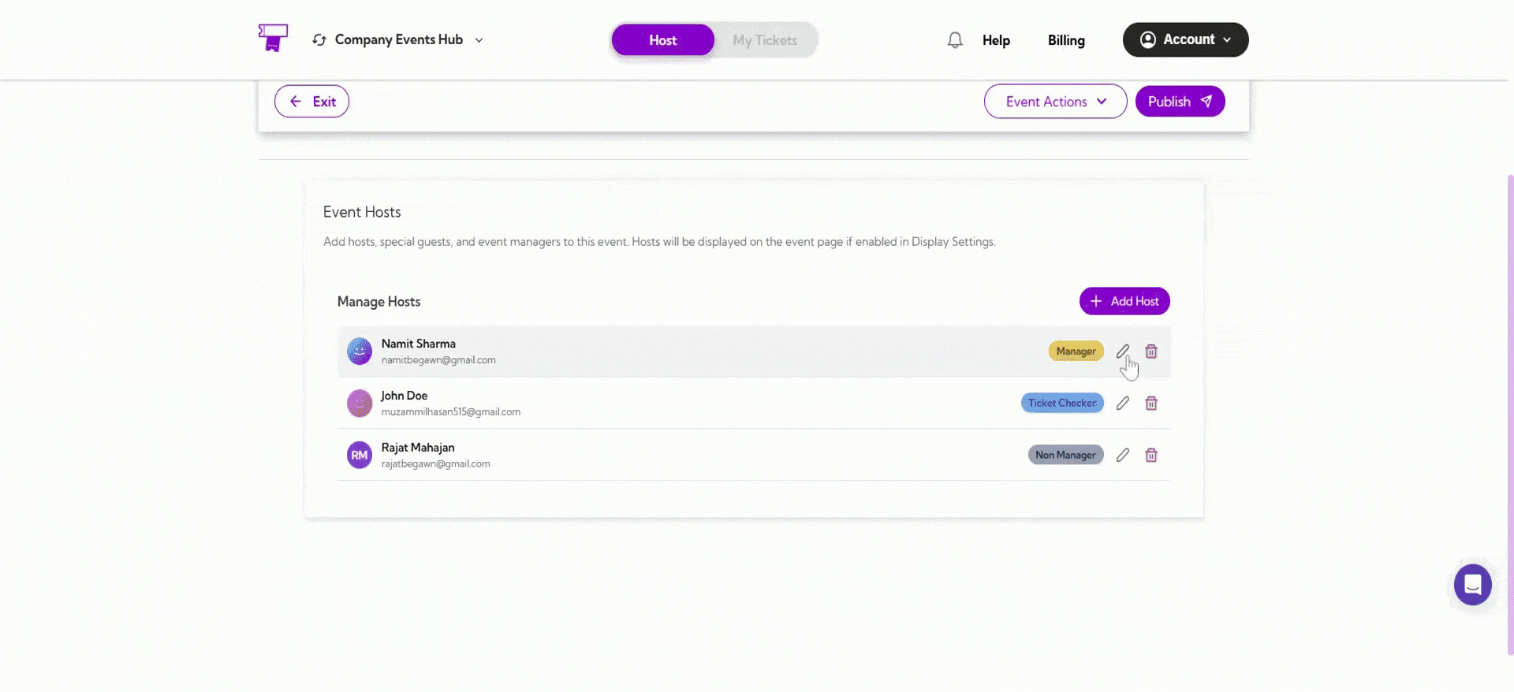Switch to the My Tickets tab

click(x=765, y=40)
